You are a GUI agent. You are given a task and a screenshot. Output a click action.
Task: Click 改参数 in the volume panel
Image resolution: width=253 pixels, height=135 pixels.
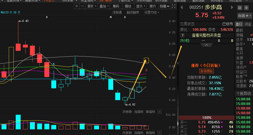(127, 112)
